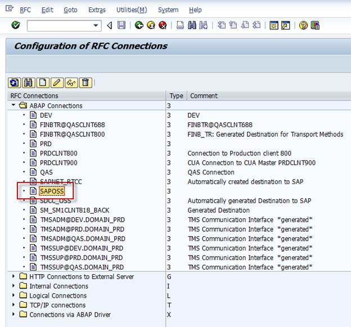
Task: Select the TMSSUP@QAS.DOMAIN_PRD connection
Action: coord(82,267)
